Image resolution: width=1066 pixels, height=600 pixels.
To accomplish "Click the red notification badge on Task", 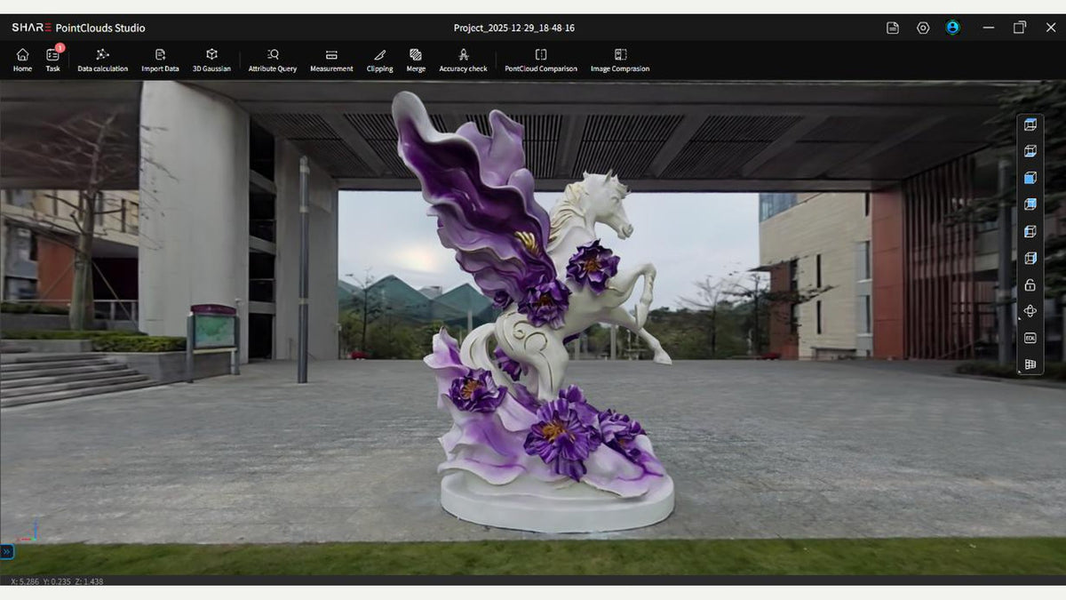I will (x=60, y=48).
